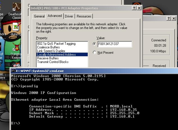This screenshot has width=178, height=130.
Task: Select the Not Present radio button
Action: click(x=94, y=52)
